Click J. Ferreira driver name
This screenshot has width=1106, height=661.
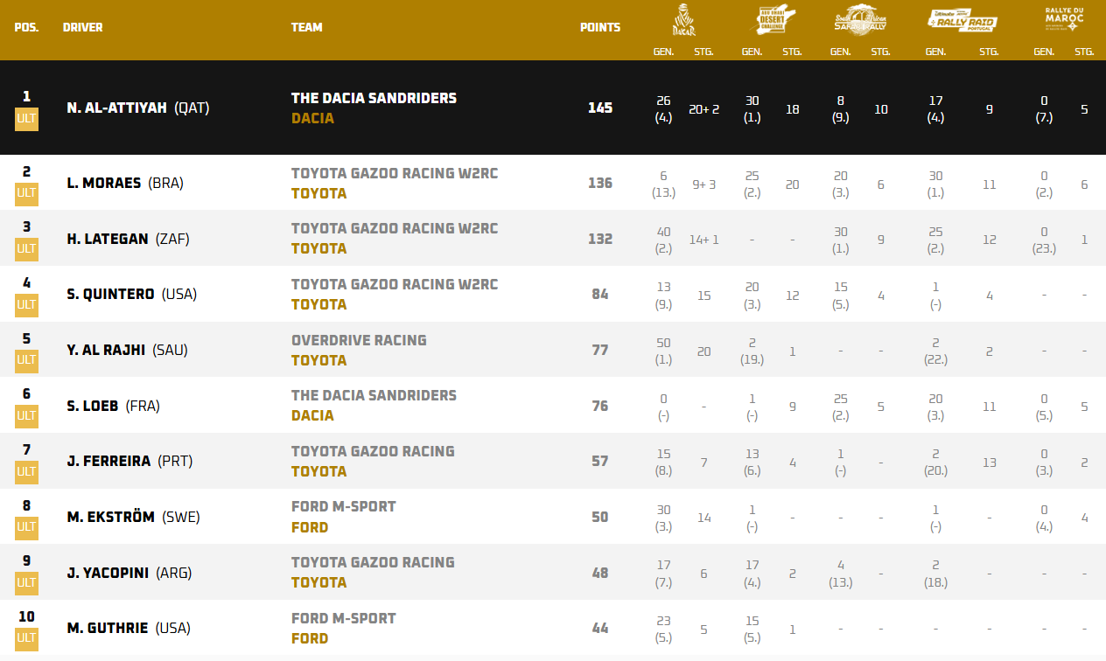pos(109,461)
